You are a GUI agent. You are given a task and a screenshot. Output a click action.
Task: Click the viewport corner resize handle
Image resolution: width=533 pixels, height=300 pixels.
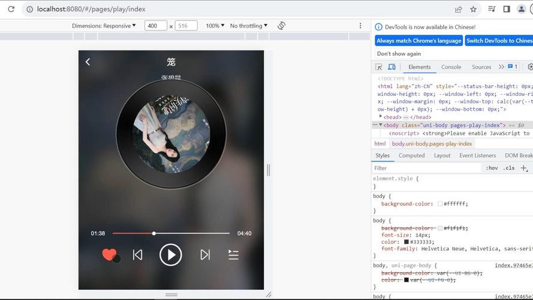click(269, 295)
